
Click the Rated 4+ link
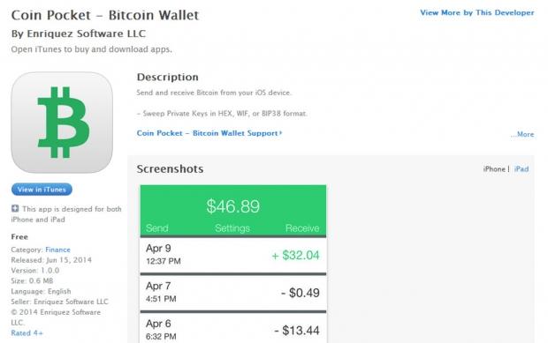pos(27,333)
